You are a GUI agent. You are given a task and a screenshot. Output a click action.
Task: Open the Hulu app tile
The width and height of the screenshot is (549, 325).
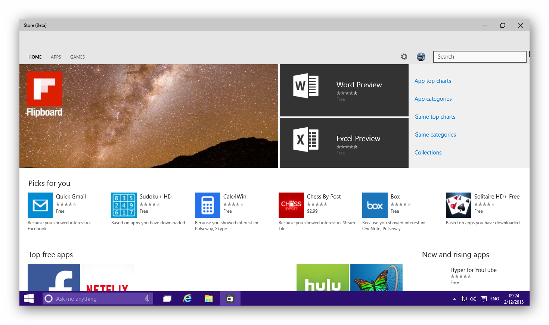323,277
